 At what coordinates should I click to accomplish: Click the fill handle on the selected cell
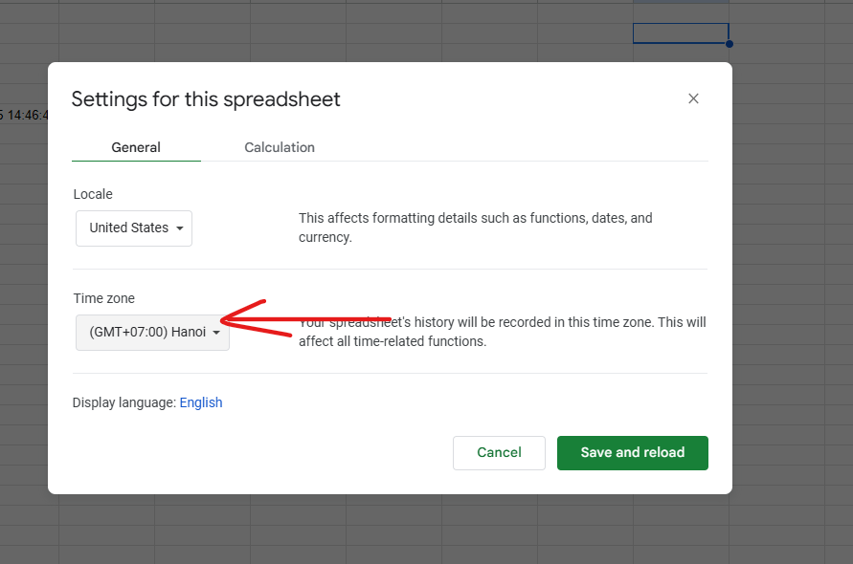click(729, 44)
